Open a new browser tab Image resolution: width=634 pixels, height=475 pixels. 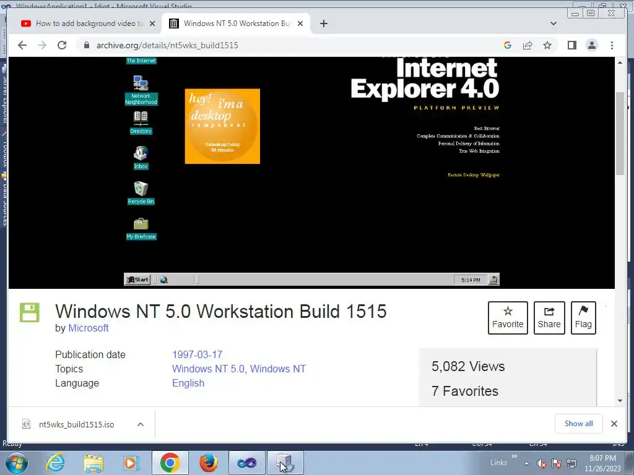point(323,24)
